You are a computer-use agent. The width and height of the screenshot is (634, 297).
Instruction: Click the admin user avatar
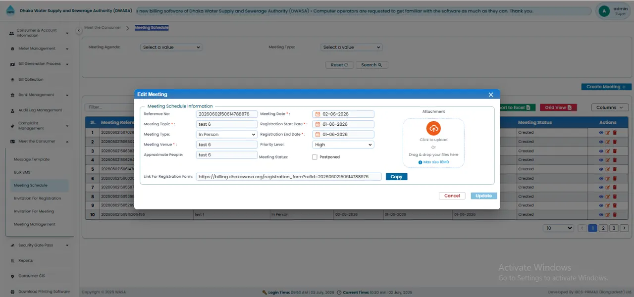click(x=604, y=11)
